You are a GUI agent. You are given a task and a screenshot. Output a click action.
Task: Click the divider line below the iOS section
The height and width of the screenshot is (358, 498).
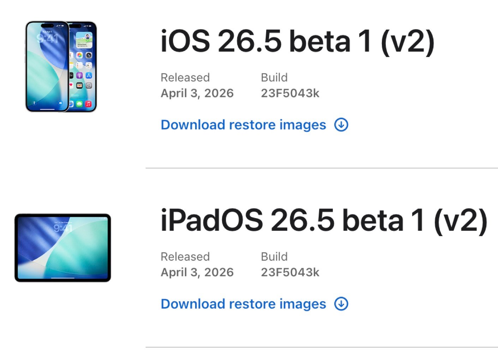click(322, 168)
